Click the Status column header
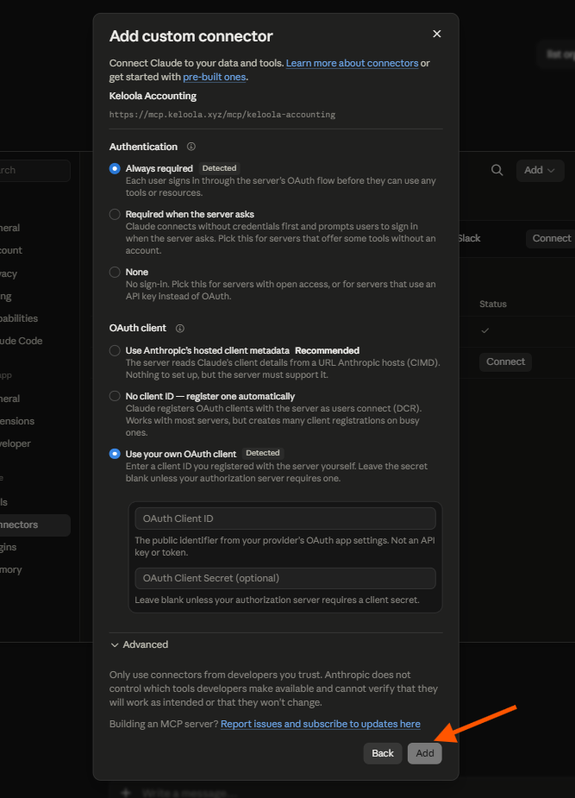Image resolution: width=575 pixels, height=798 pixels. pyautogui.click(x=492, y=304)
